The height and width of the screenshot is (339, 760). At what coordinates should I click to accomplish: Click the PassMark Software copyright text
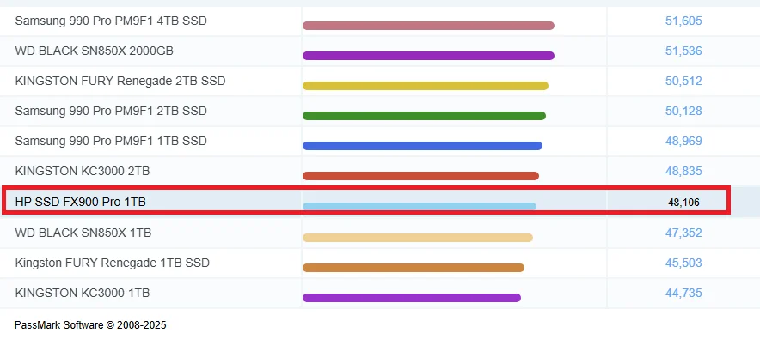[90, 325]
